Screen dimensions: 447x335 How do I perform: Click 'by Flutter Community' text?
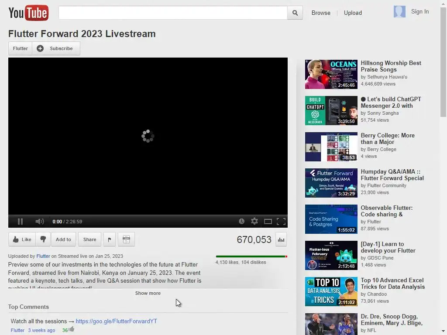383,185
